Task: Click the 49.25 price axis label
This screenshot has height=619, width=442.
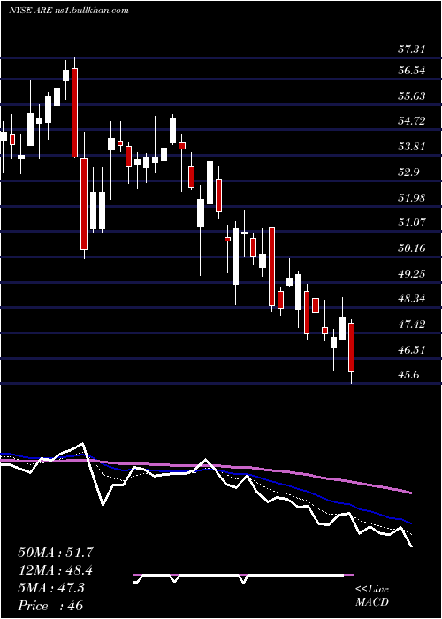Action: (x=412, y=273)
